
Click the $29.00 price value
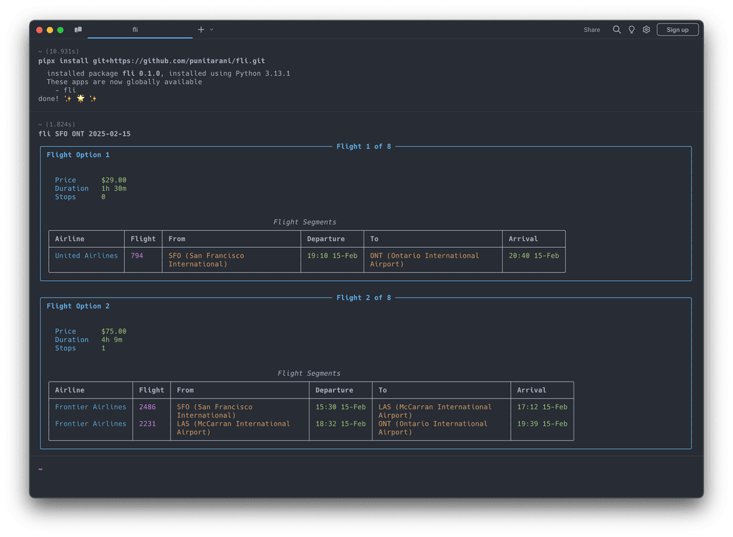(114, 180)
